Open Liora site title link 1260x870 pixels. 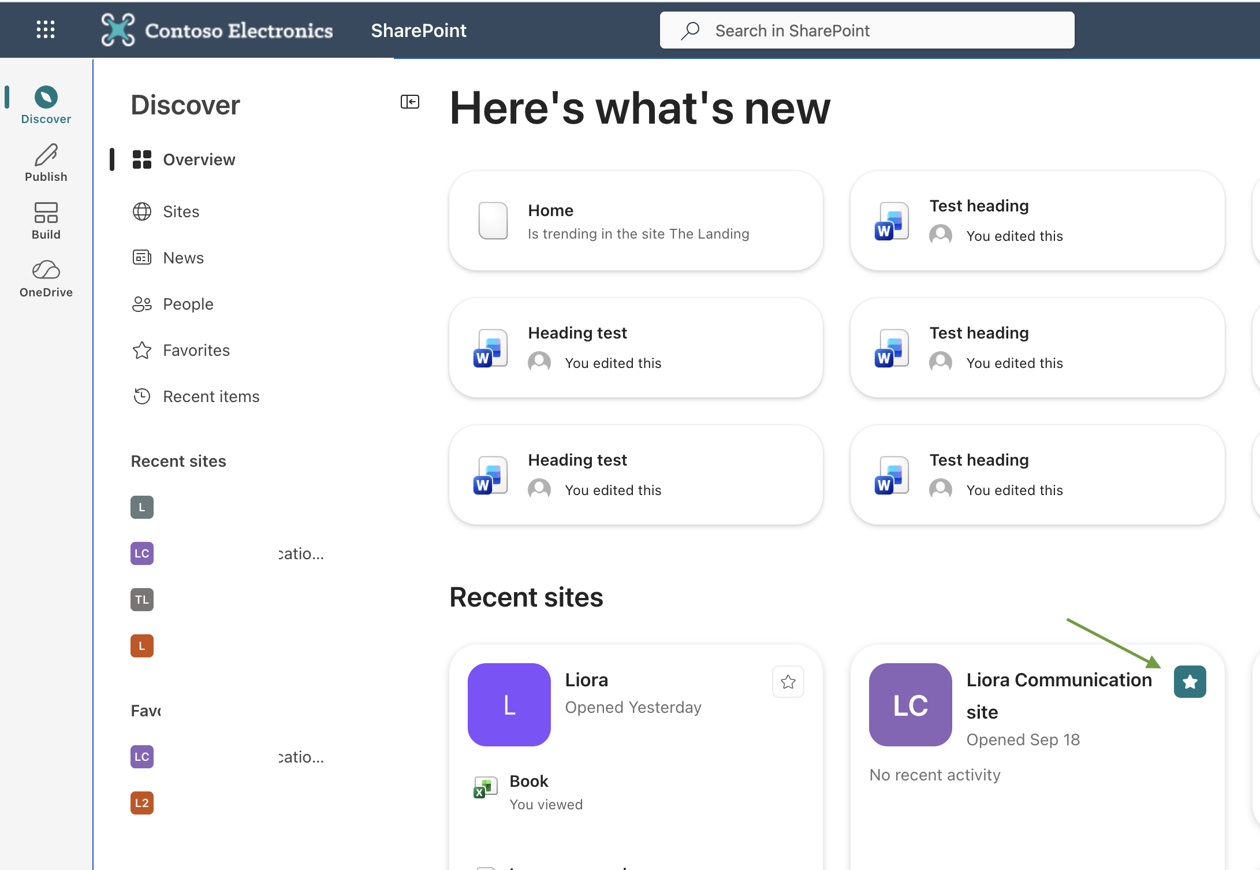pos(586,680)
